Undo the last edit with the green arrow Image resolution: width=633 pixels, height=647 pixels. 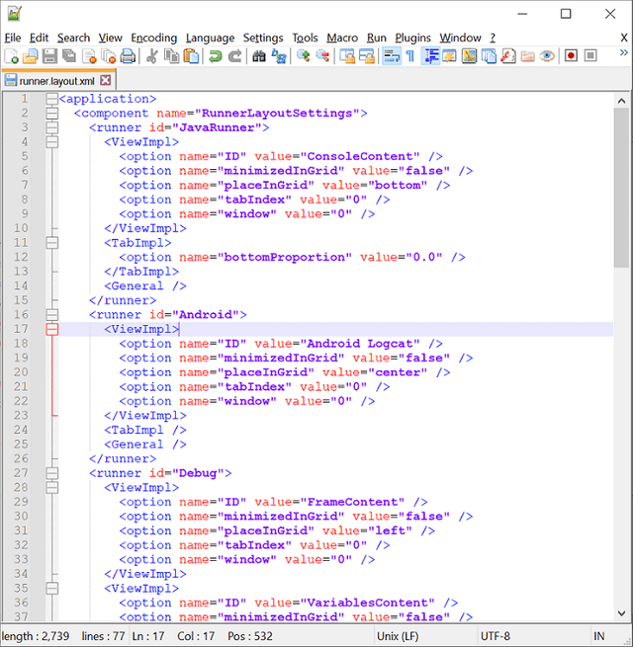tap(216, 56)
